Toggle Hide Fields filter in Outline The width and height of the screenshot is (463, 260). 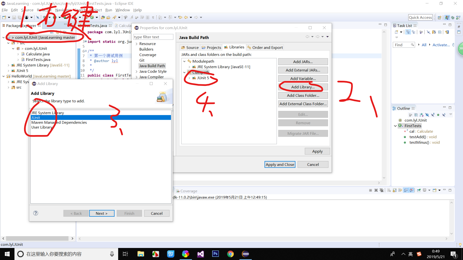click(x=427, y=115)
